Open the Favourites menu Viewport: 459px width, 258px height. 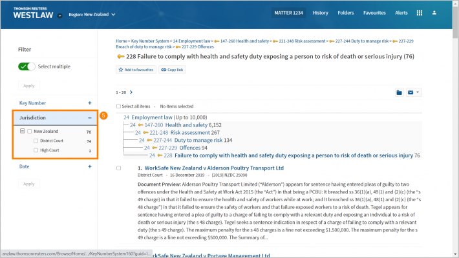click(x=374, y=13)
